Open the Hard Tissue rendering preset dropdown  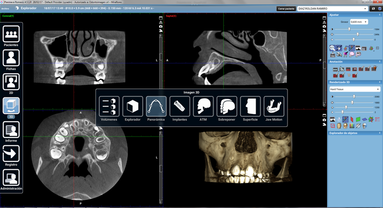click(x=355, y=89)
